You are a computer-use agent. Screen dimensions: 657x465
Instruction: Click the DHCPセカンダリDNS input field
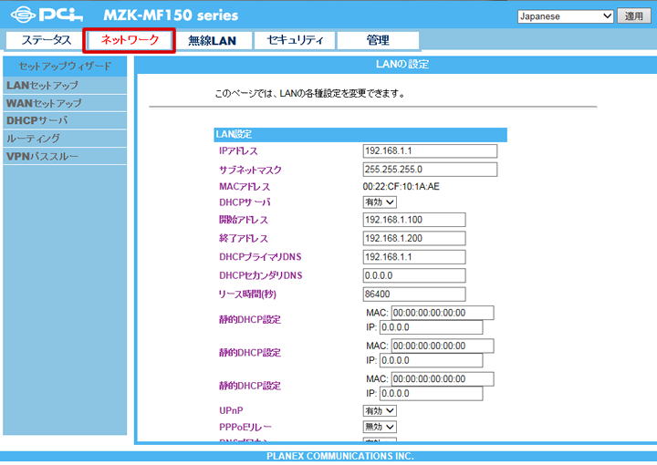pos(414,275)
